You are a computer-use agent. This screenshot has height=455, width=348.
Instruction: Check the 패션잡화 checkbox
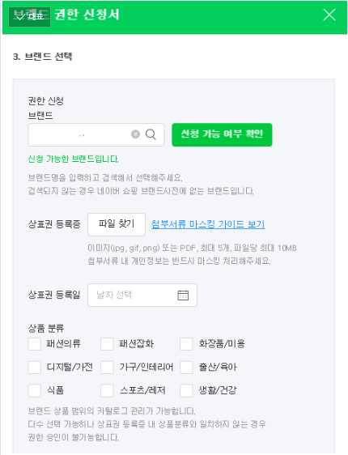pyautogui.click(x=107, y=344)
